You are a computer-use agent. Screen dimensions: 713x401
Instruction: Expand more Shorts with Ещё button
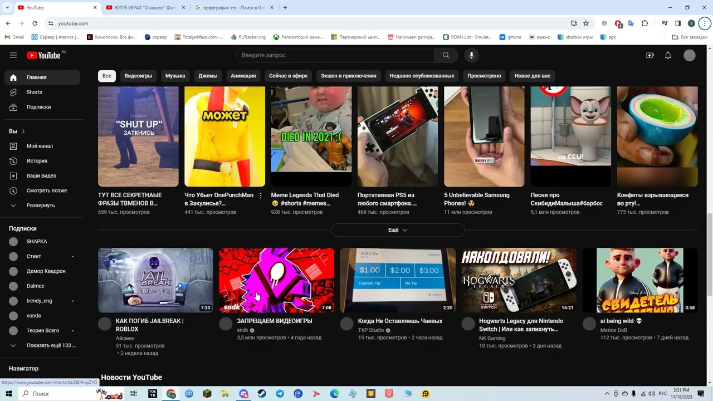pyautogui.click(x=398, y=230)
